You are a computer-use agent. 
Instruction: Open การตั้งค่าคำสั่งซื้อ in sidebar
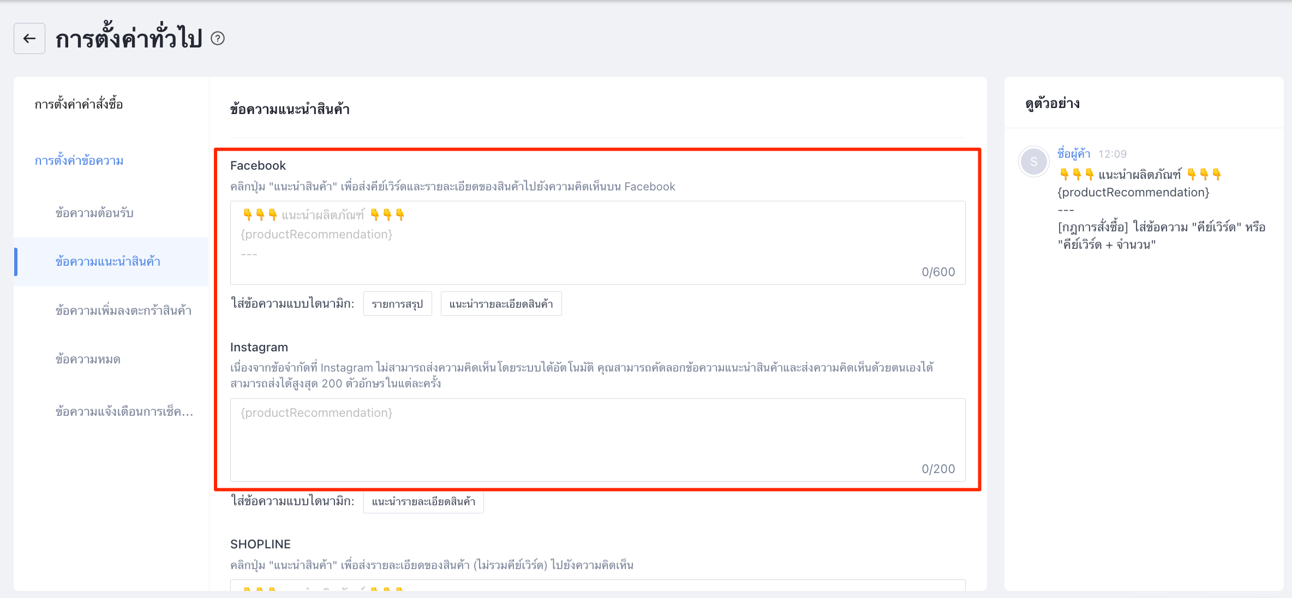tap(79, 104)
